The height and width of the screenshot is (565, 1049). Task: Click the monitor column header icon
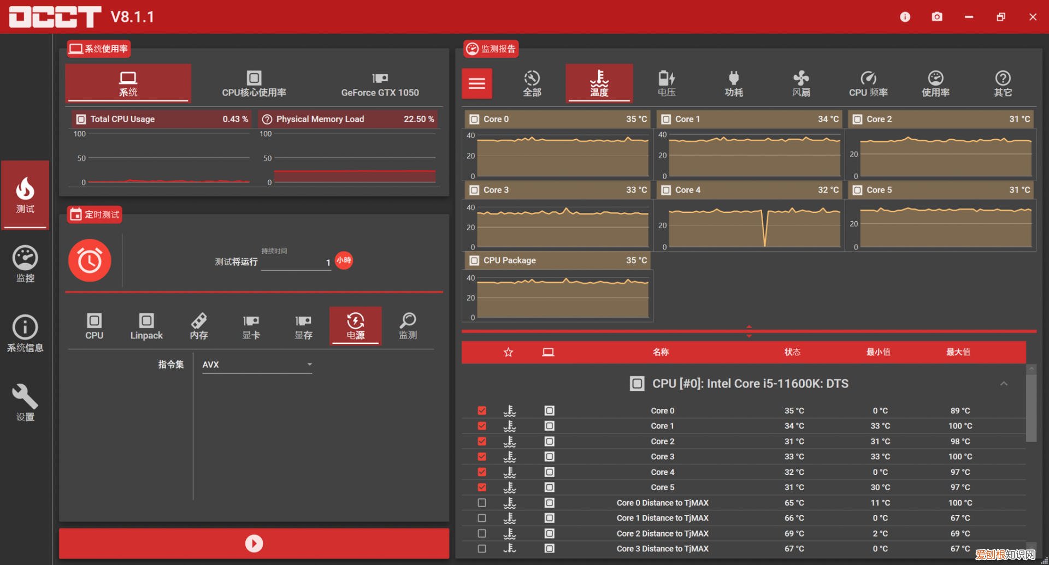pos(548,352)
